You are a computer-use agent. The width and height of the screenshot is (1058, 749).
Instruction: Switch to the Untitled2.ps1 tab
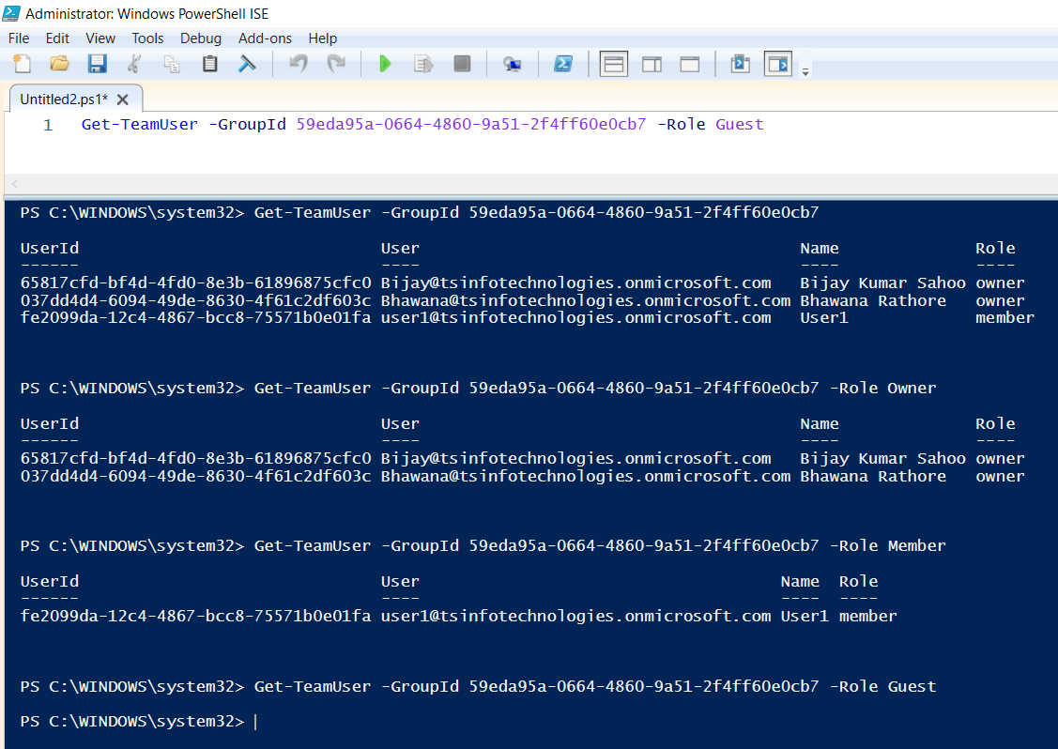(66, 98)
